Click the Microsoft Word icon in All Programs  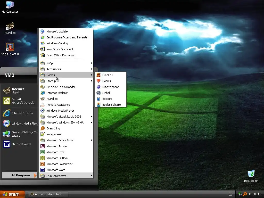pos(43,170)
